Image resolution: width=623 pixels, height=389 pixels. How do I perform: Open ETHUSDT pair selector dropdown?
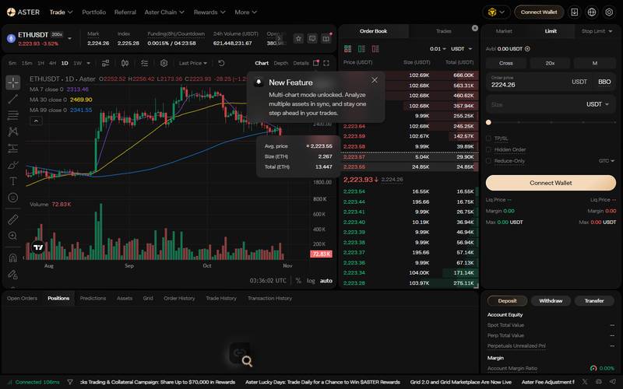pos(70,38)
